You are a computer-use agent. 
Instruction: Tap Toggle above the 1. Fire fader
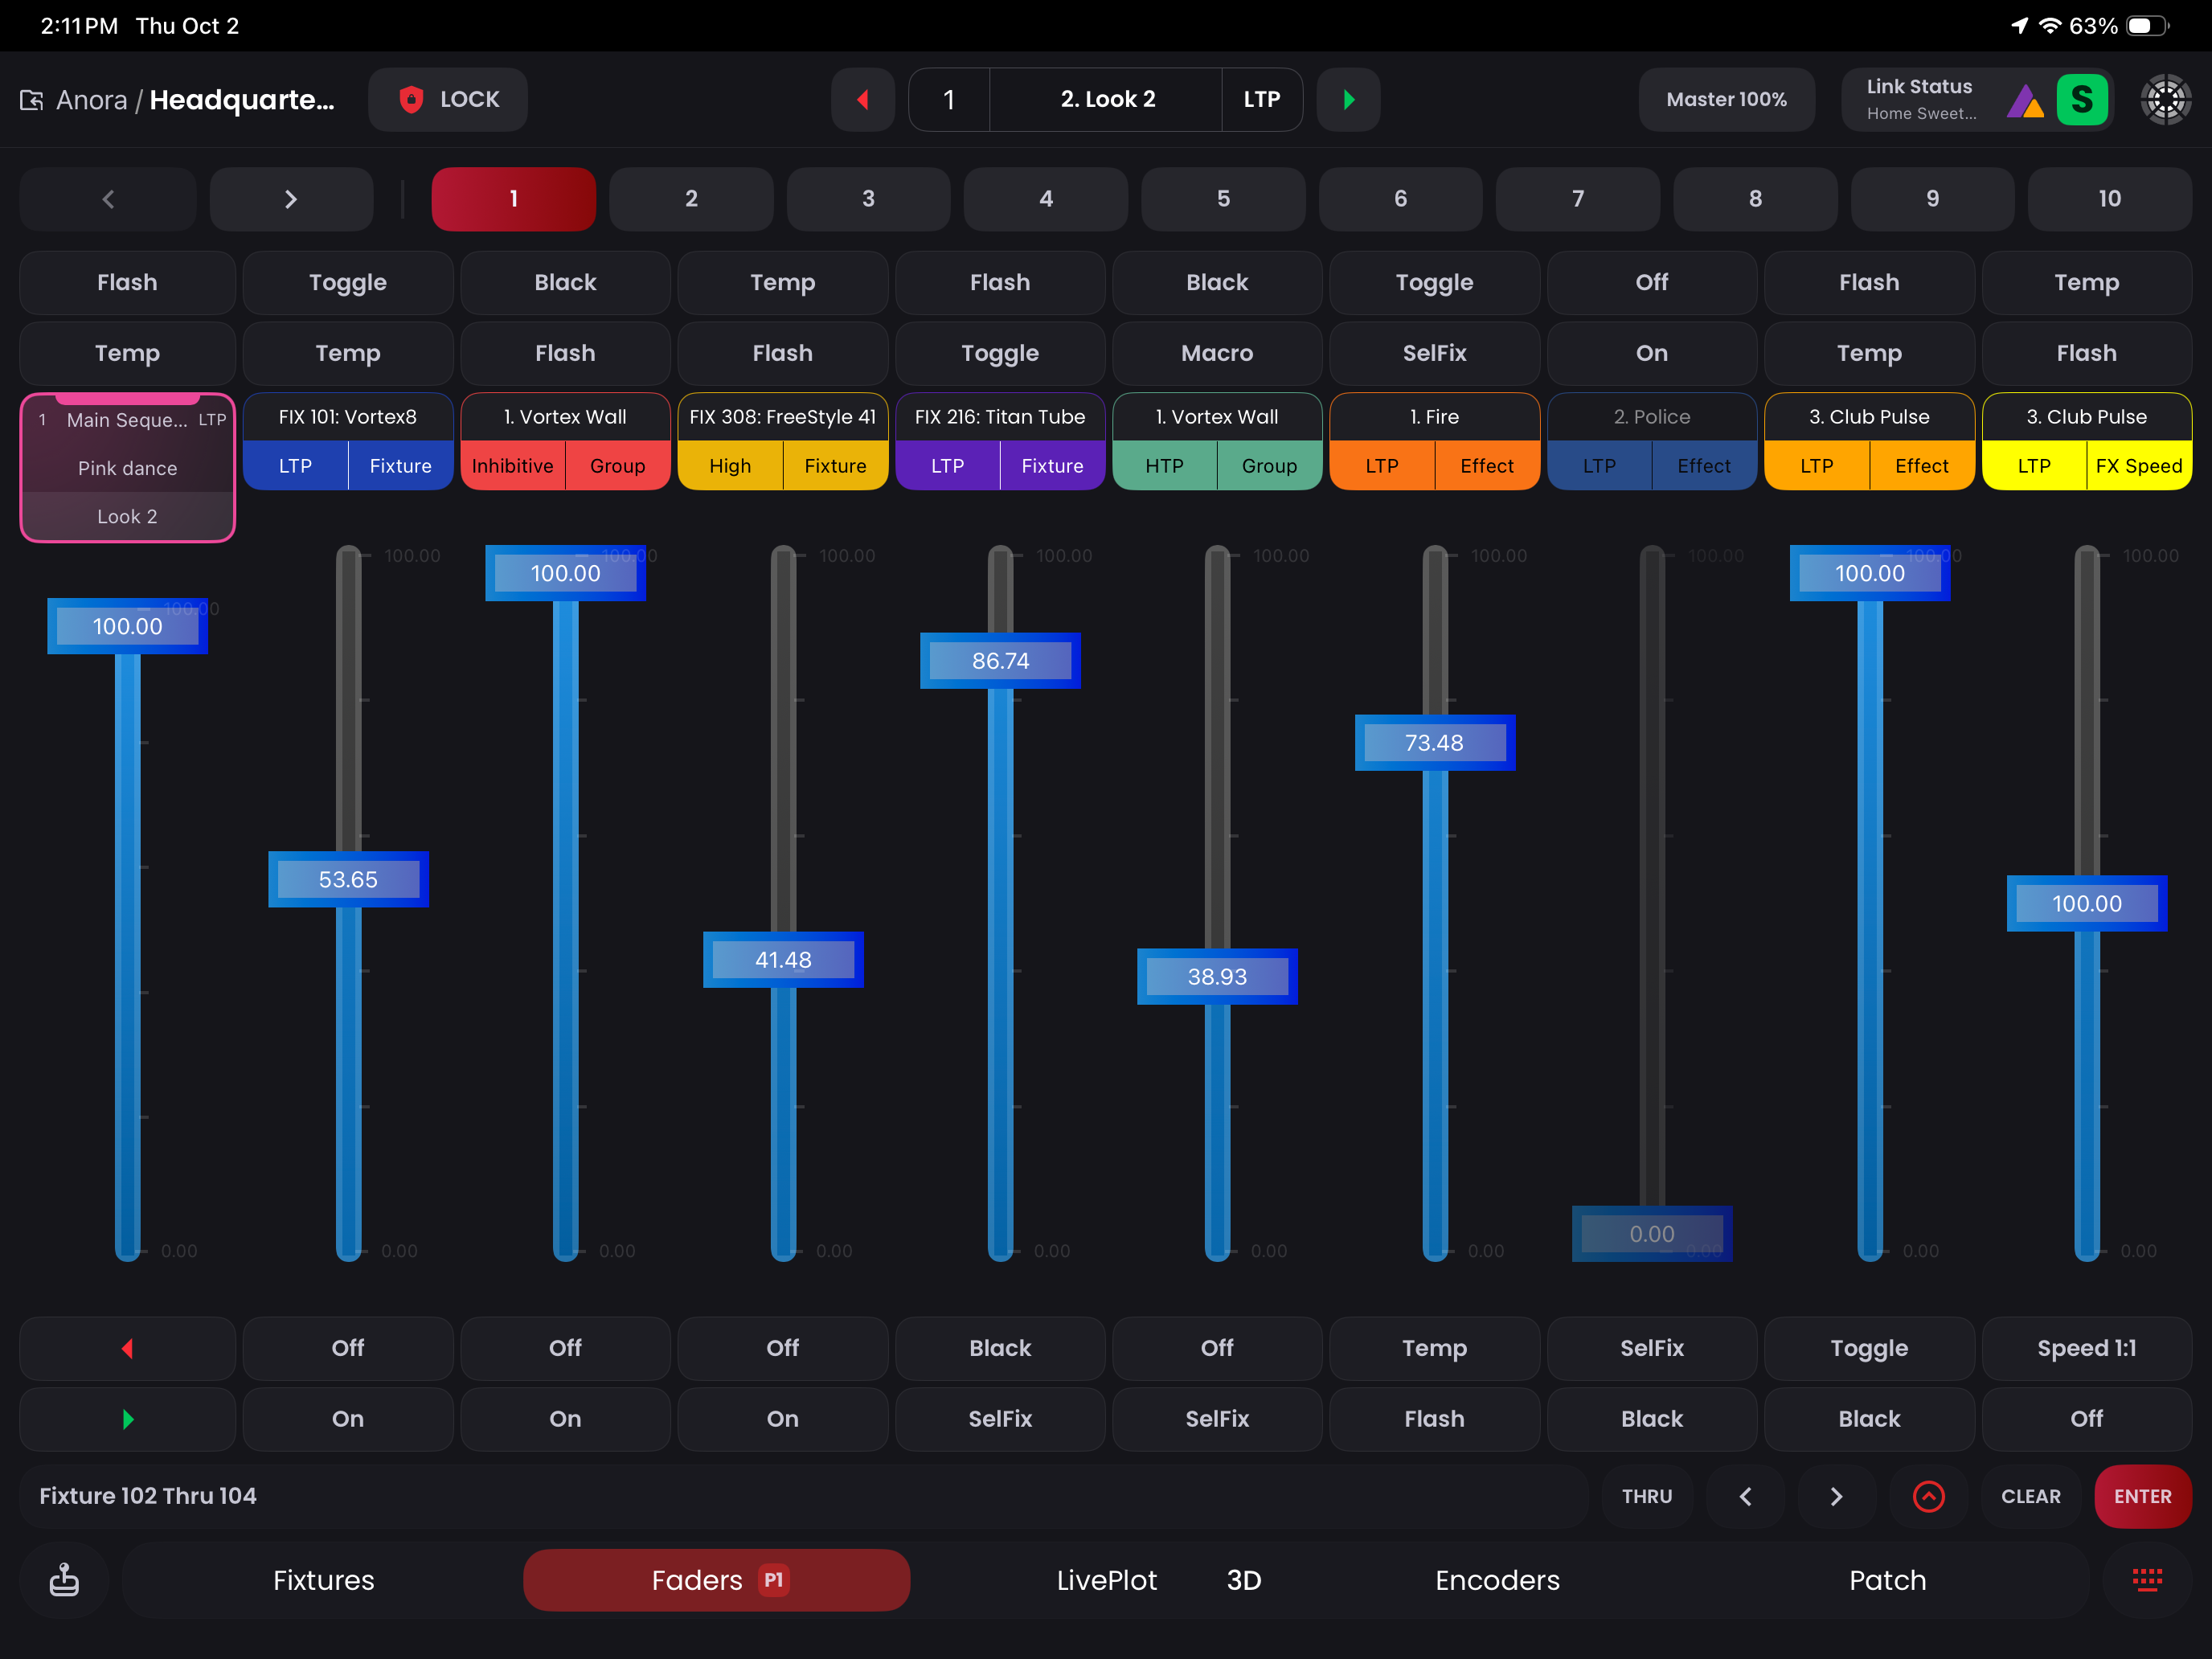[1434, 283]
